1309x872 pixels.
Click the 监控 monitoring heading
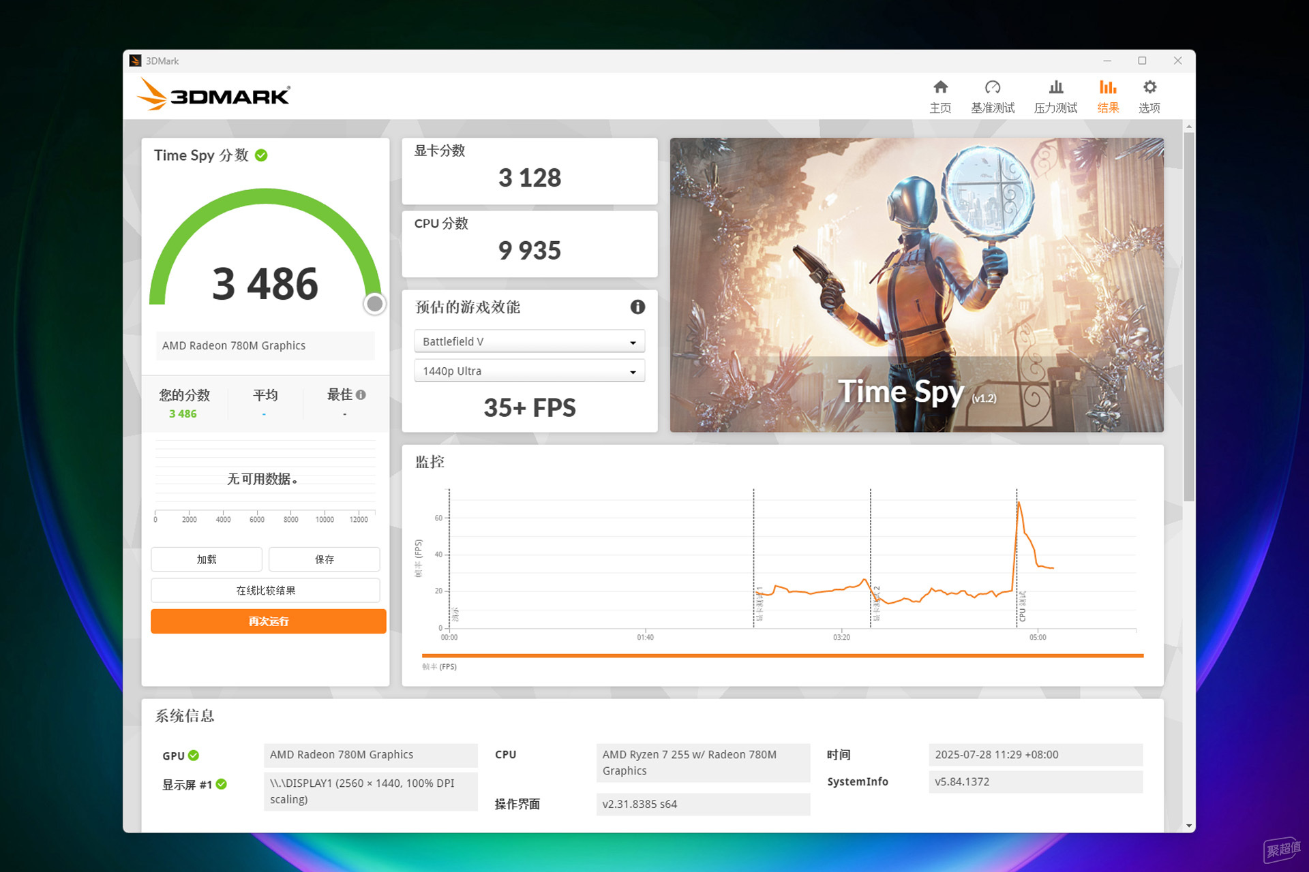(430, 462)
